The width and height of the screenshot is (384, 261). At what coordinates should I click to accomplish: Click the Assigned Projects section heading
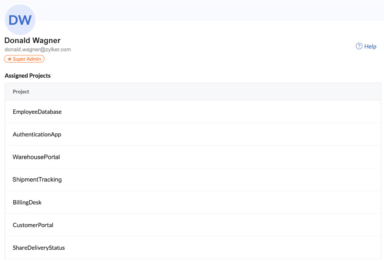[28, 76]
